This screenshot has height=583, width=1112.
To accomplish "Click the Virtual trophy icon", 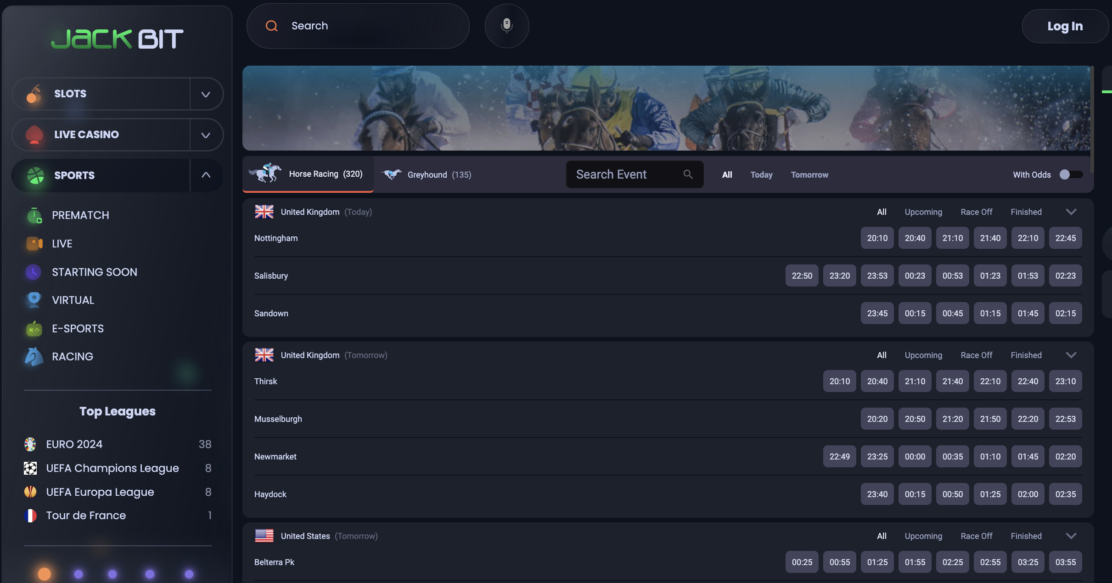I will 34,300.
